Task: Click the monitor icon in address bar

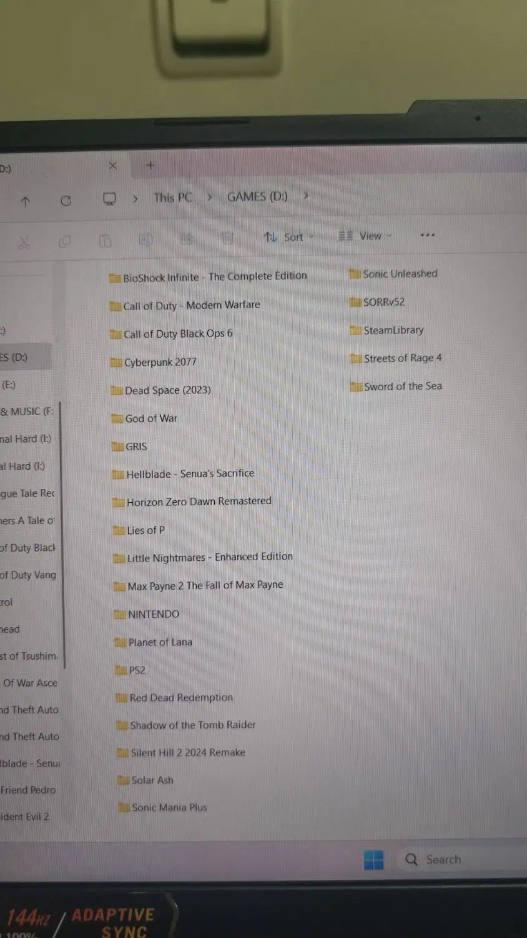Action: (109, 199)
